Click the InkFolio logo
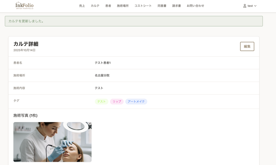 [x=24, y=5]
